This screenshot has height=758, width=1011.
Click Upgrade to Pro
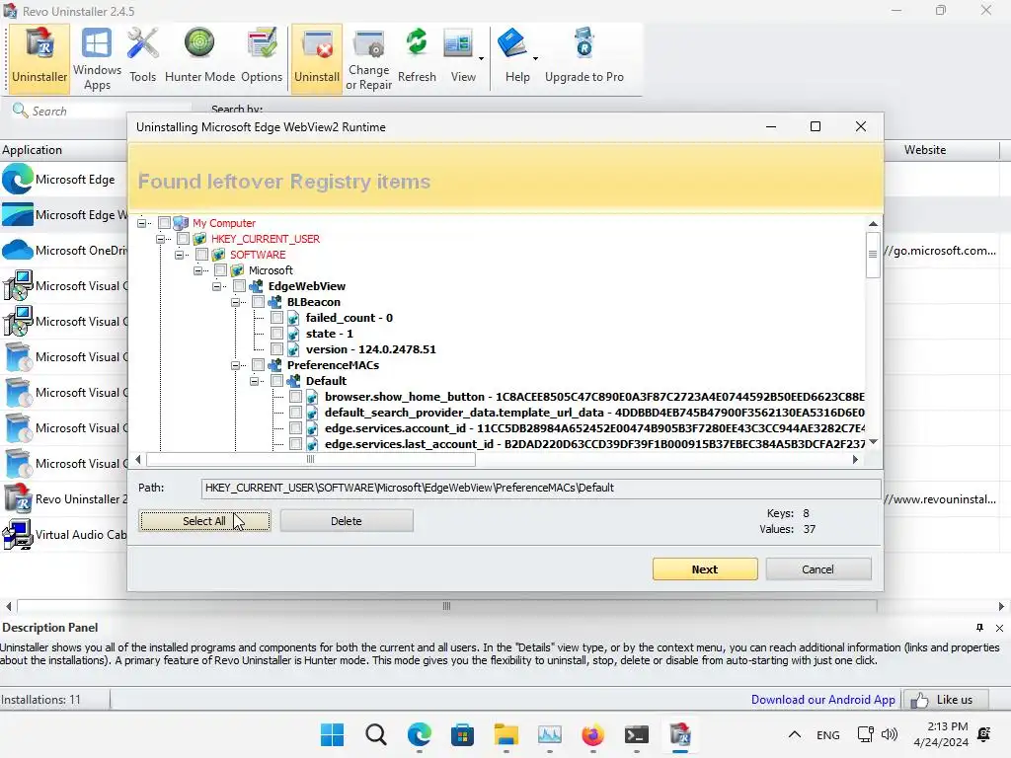click(x=584, y=58)
